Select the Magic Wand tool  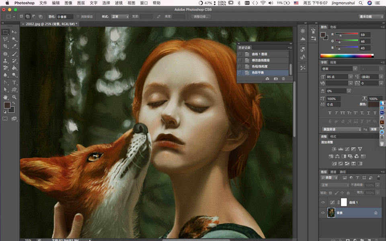point(14,39)
